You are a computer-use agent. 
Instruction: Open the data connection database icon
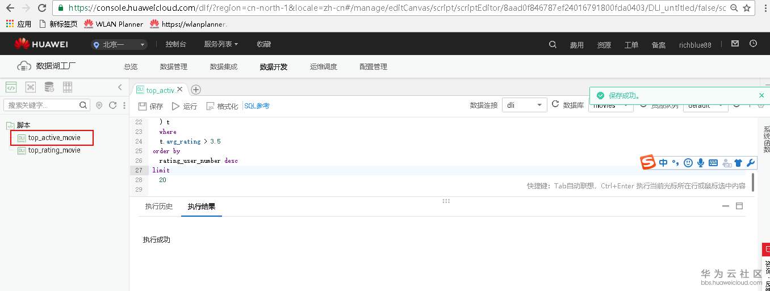click(49, 87)
